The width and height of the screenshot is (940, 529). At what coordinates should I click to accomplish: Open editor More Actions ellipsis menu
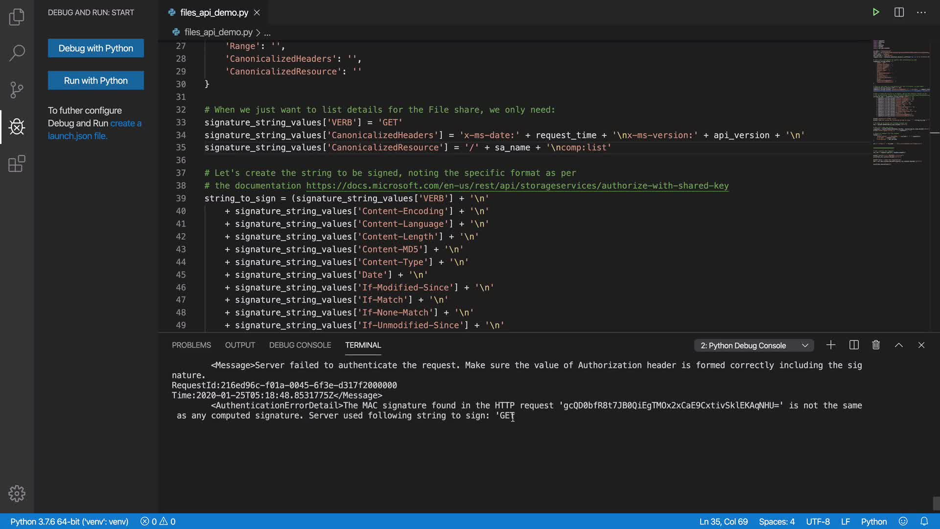[921, 12]
